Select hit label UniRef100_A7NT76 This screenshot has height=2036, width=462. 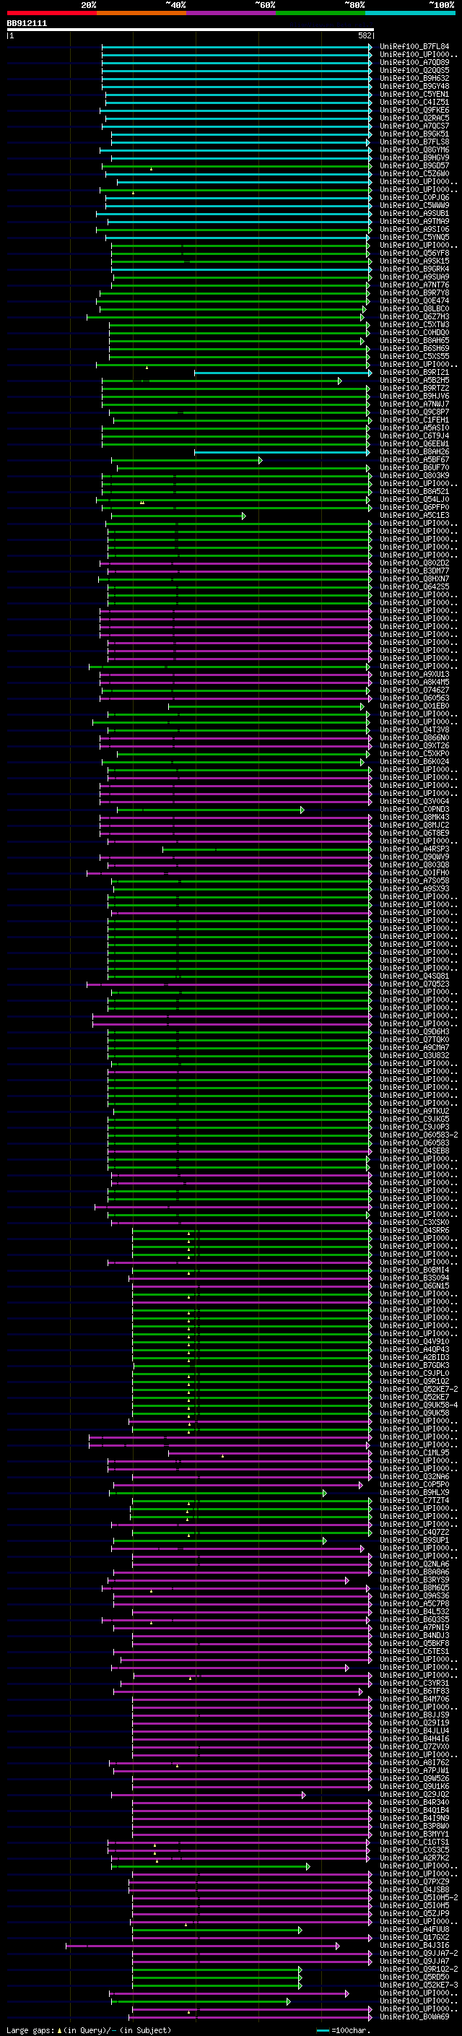tap(414, 285)
